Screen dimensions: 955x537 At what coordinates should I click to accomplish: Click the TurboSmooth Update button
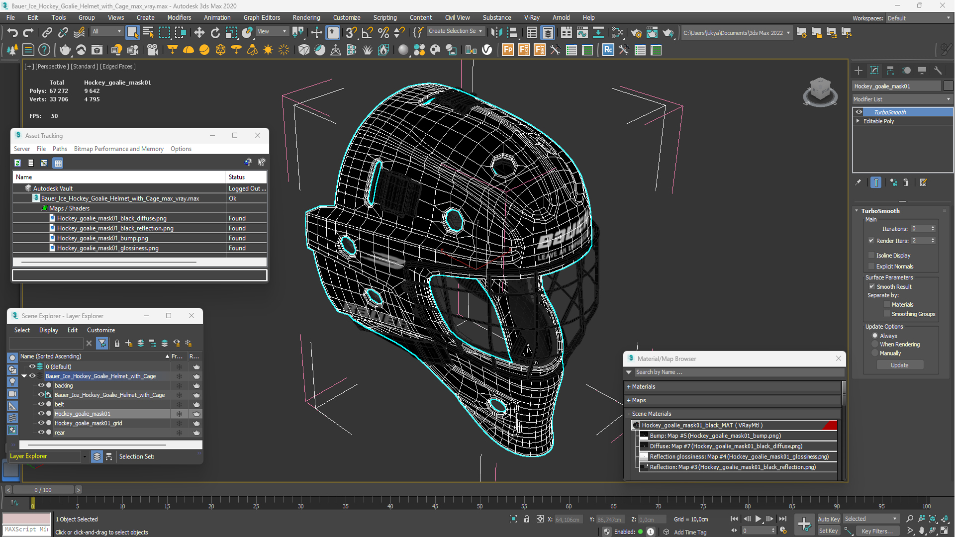point(899,365)
